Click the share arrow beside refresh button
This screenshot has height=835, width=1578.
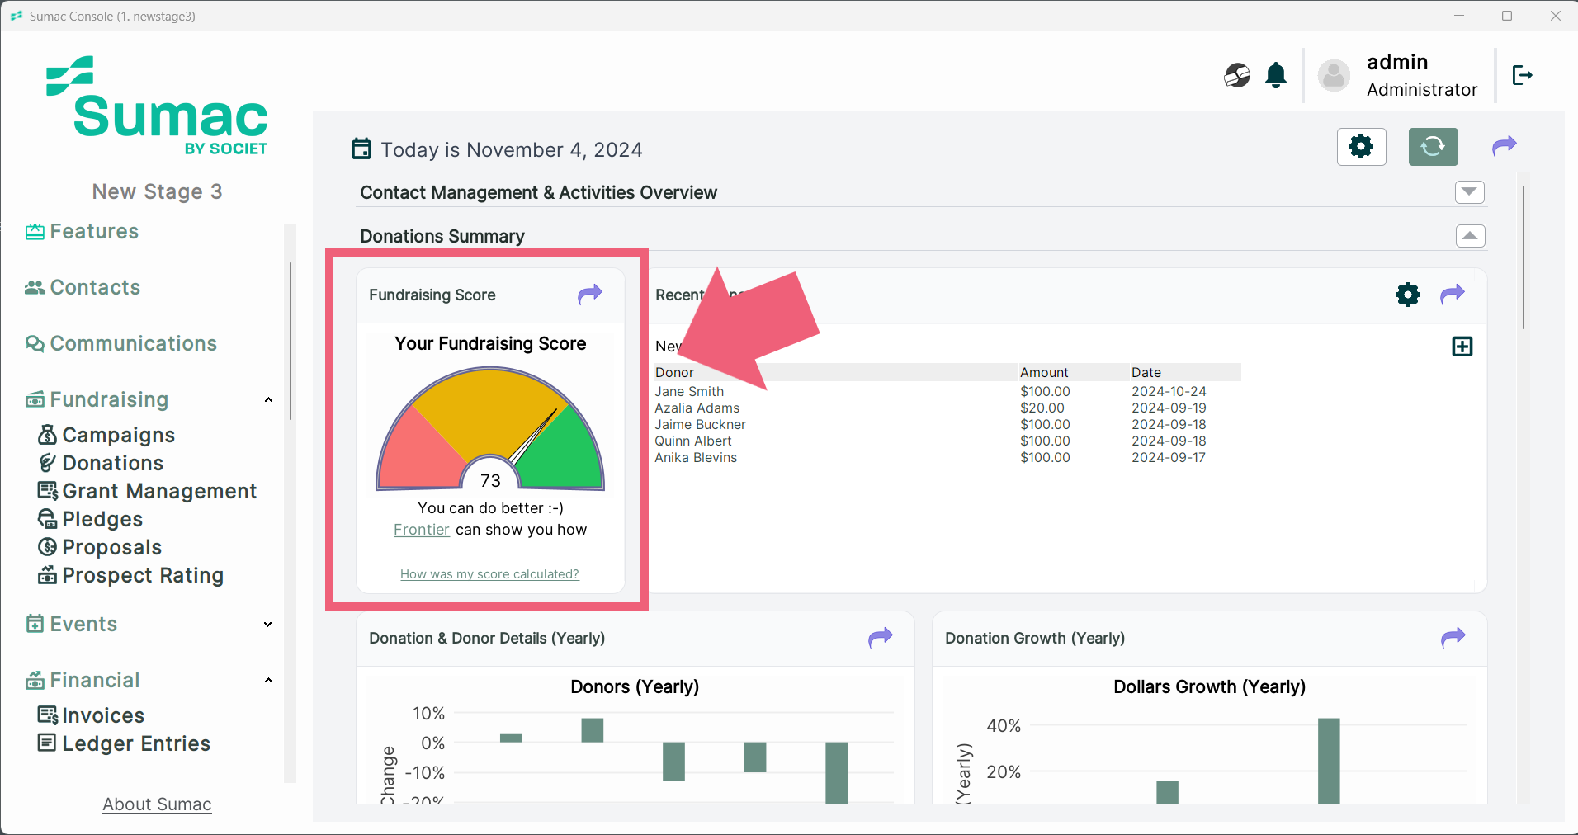[1505, 146]
